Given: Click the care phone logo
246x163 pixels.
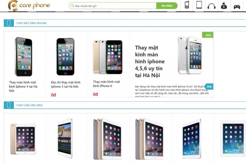Looking at the screenshot, I should click(29, 6).
